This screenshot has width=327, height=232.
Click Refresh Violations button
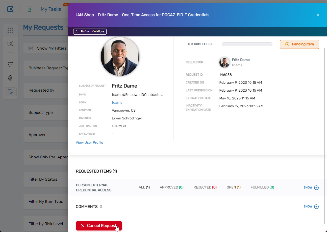[x=90, y=32]
